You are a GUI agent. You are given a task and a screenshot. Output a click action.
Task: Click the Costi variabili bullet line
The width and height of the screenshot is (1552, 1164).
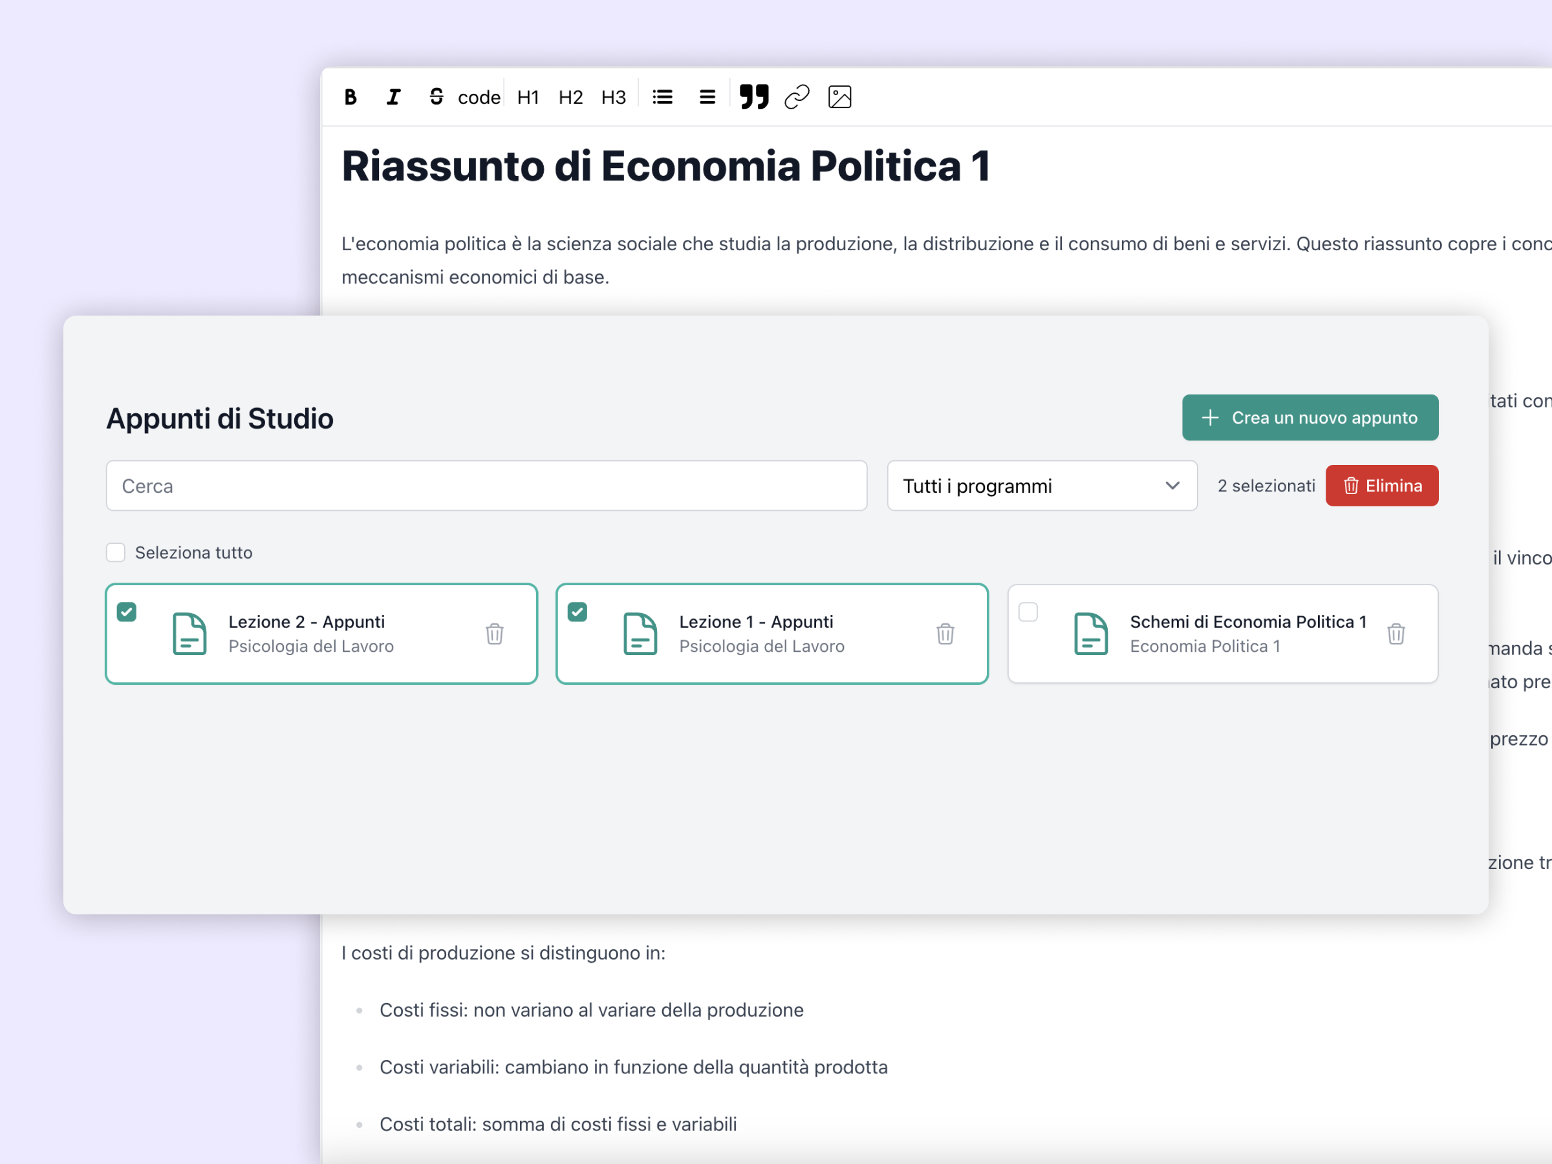tap(634, 1066)
